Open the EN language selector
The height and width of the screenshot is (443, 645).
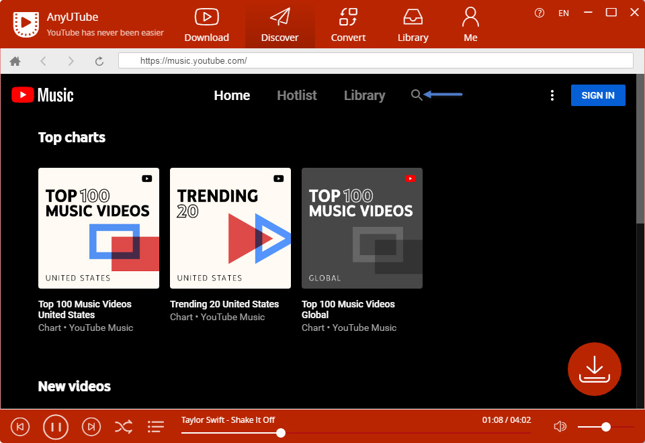[x=564, y=13]
